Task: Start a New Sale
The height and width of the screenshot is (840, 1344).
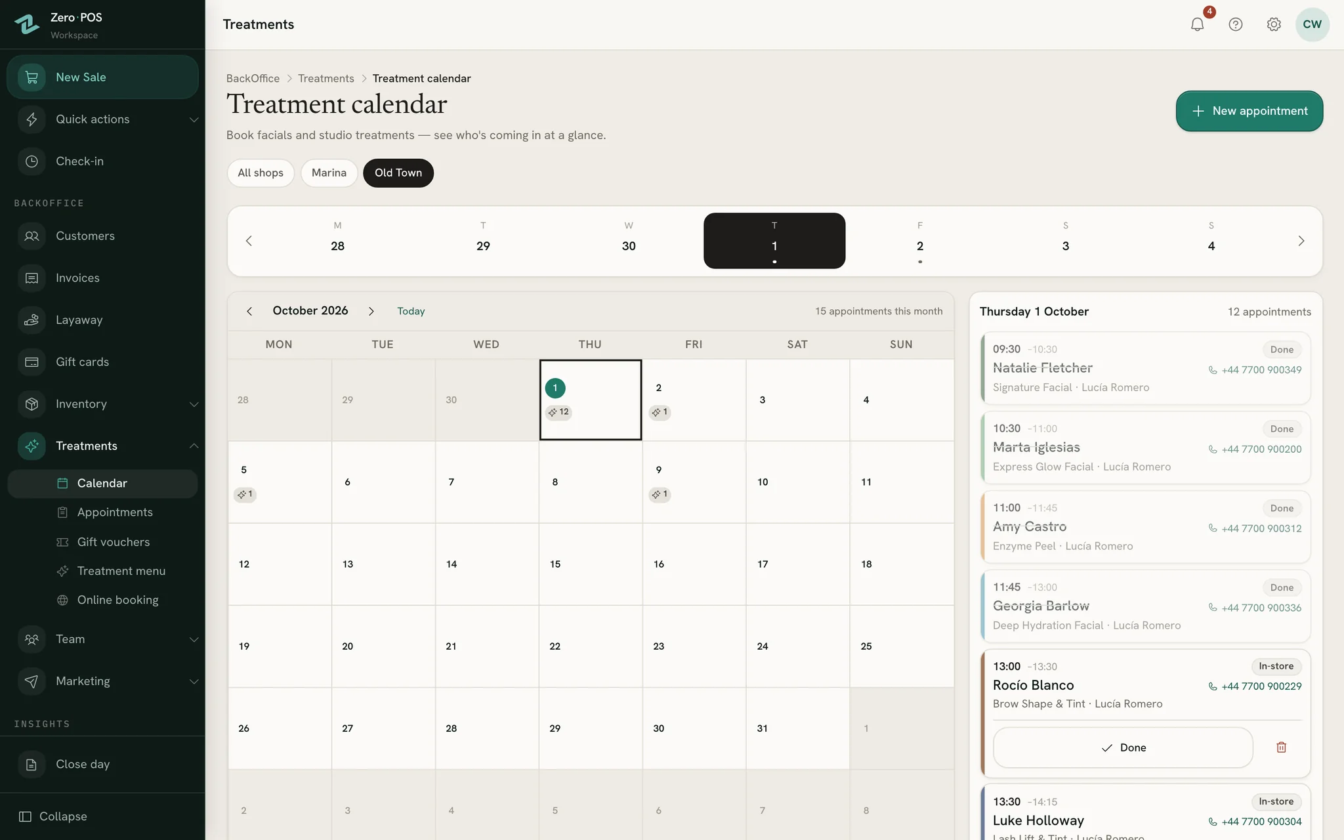Action: (102, 77)
